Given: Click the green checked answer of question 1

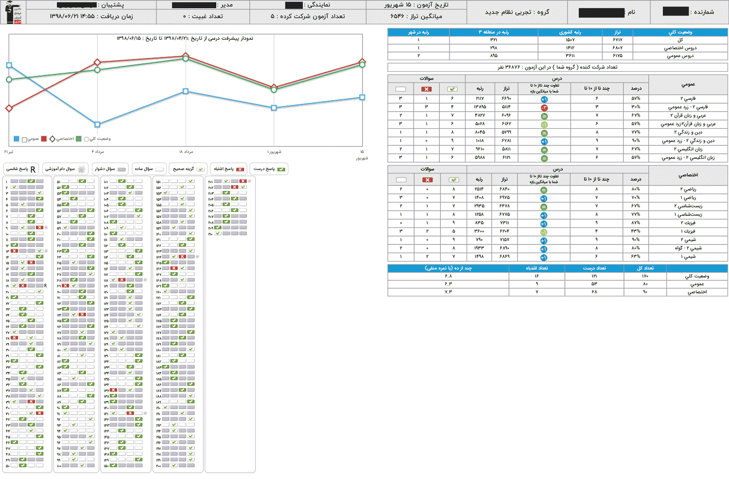Looking at the screenshot, I should (31, 181).
